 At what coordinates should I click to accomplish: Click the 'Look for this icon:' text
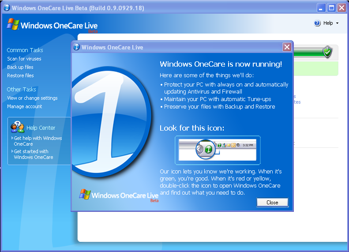coord(192,128)
